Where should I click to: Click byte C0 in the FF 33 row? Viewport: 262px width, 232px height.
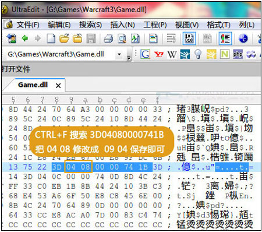(42, 186)
